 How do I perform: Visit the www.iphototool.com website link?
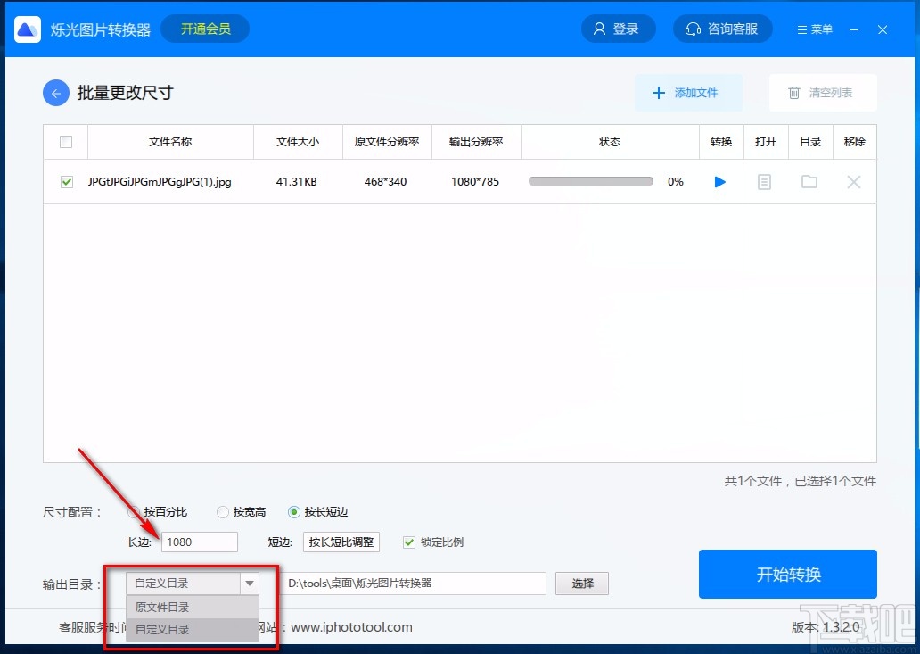pyautogui.click(x=351, y=627)
